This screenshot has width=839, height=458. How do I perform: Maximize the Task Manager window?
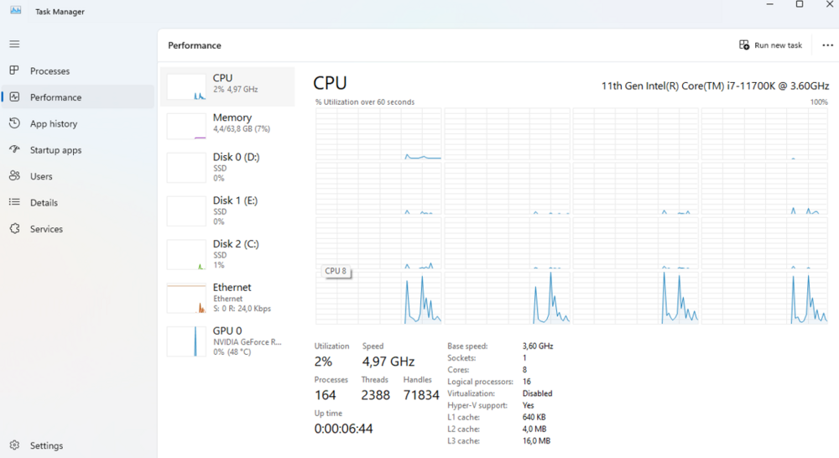tap(800, 4)
